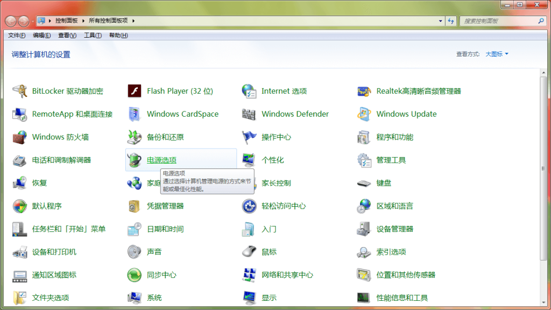This screenshot has height=310, width=551.
Task: Open 任务栏和「开始」菜单 icon
Action: click(20, 229)
